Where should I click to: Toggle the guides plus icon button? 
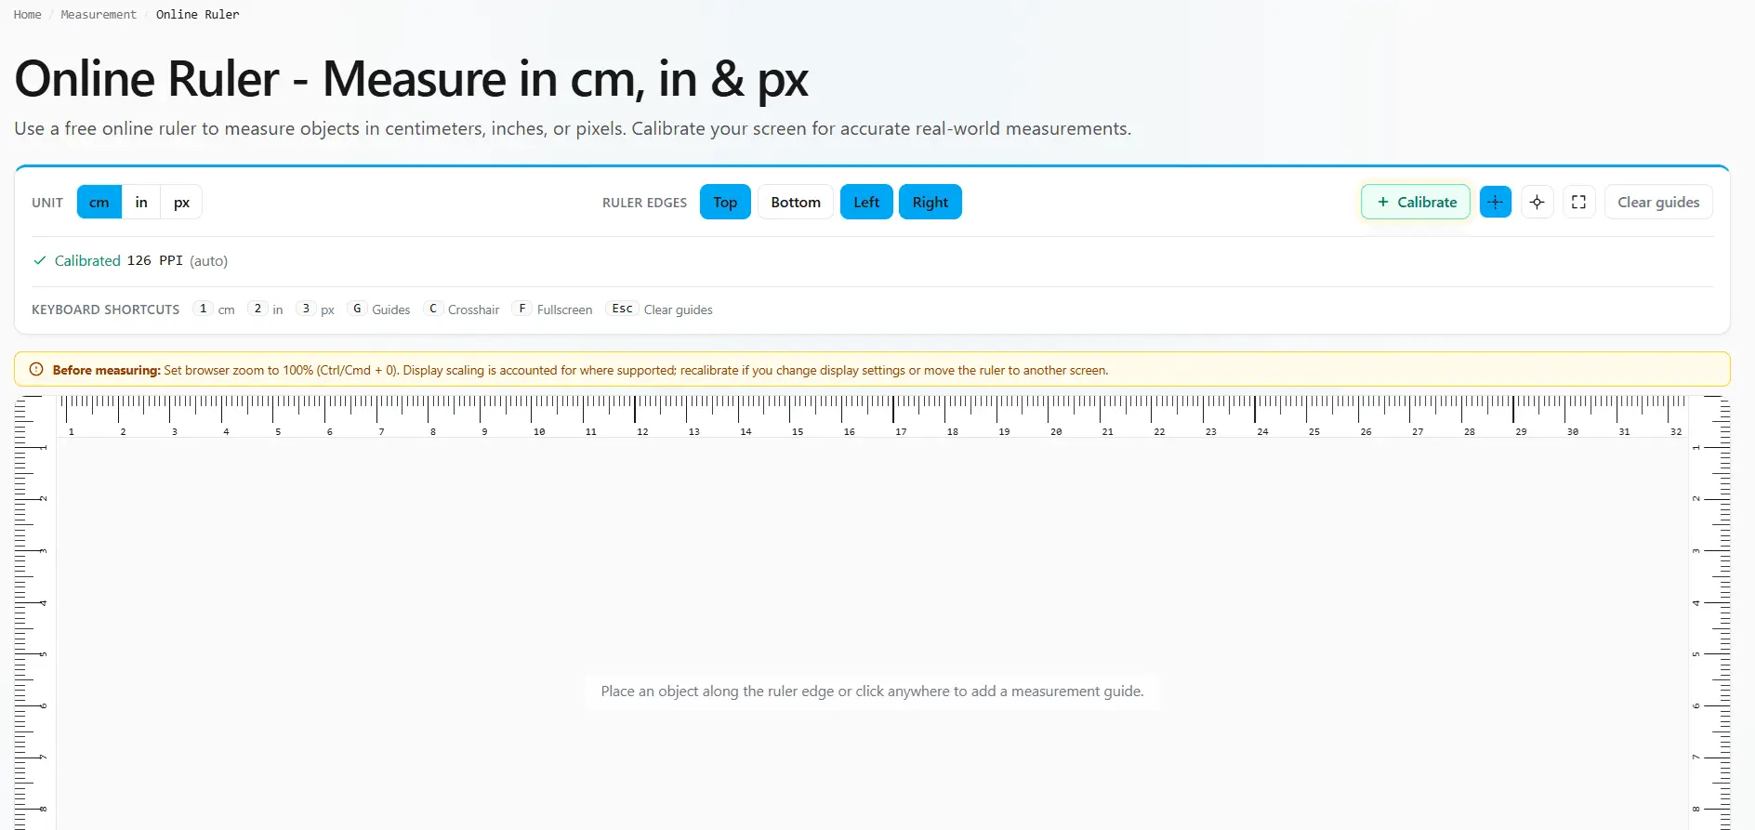click(1495, 202)
